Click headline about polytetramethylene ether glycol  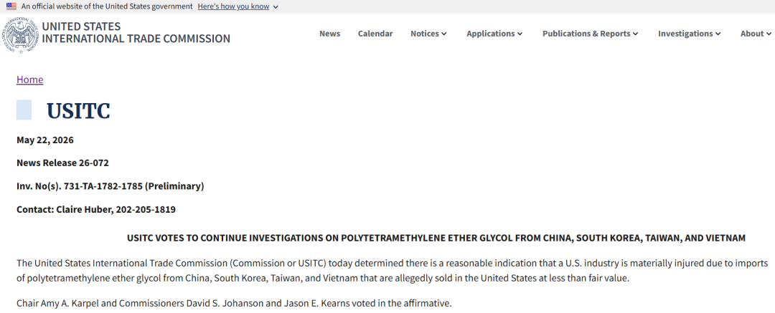[x=436, y=238]
